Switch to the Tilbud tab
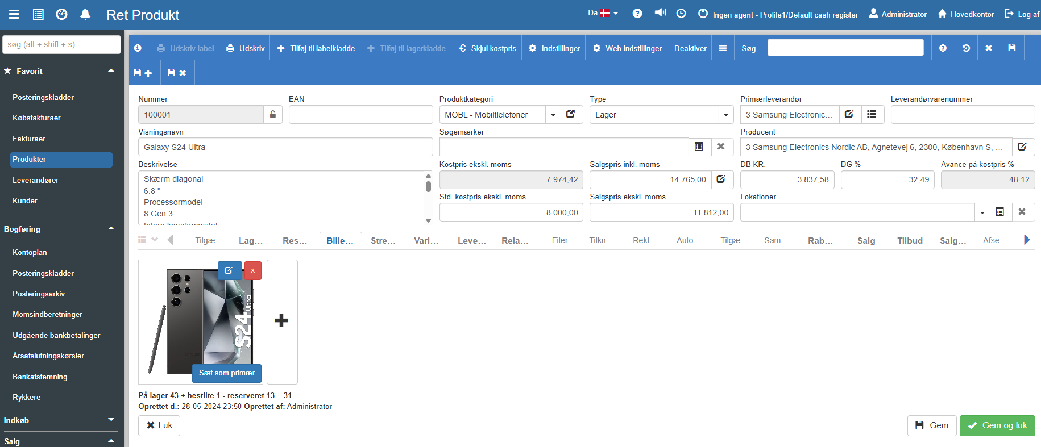Image resolution: width=1041 pixels, height=447 pixels. pos(910,240)
